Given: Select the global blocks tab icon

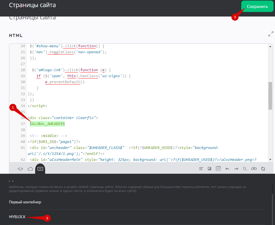Looking at the screenshot, I should pyautogui.click(x=40, y=169).
